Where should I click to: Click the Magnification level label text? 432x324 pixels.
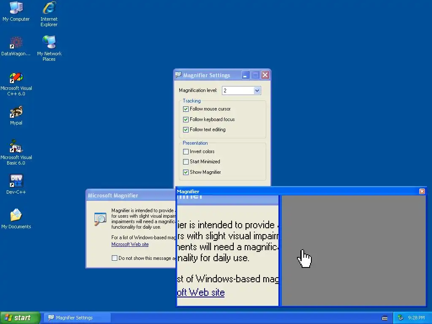(x=198, y=90)
